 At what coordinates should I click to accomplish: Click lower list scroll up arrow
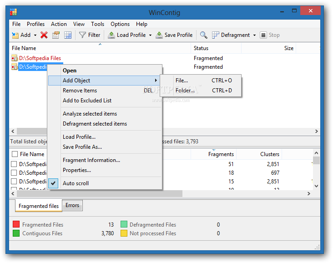click(x=316, y=153)
